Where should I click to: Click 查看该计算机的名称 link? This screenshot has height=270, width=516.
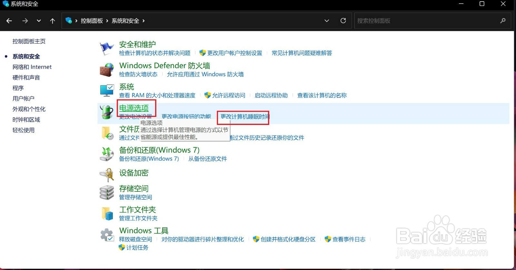(322, 95)
